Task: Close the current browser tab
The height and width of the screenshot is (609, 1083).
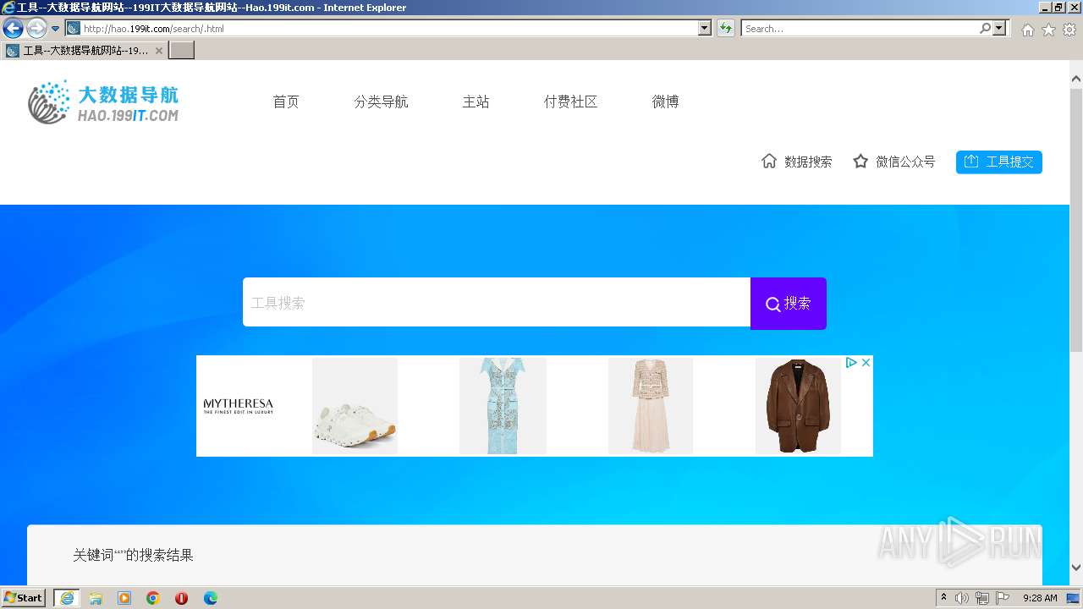Action: (158, 51)
